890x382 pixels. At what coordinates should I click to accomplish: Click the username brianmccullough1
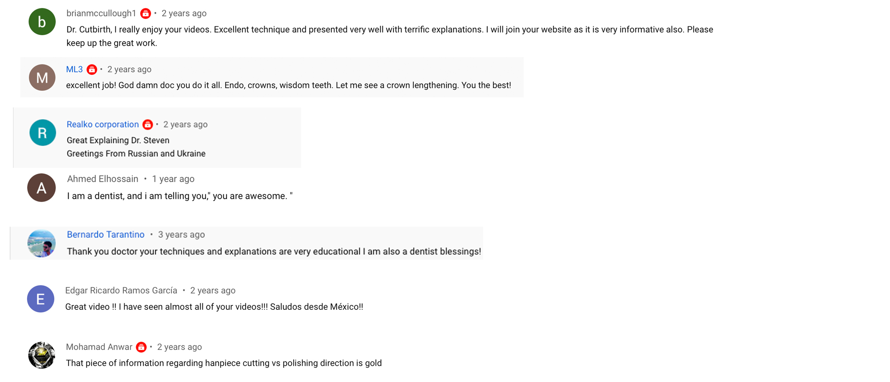coord(101,13)
